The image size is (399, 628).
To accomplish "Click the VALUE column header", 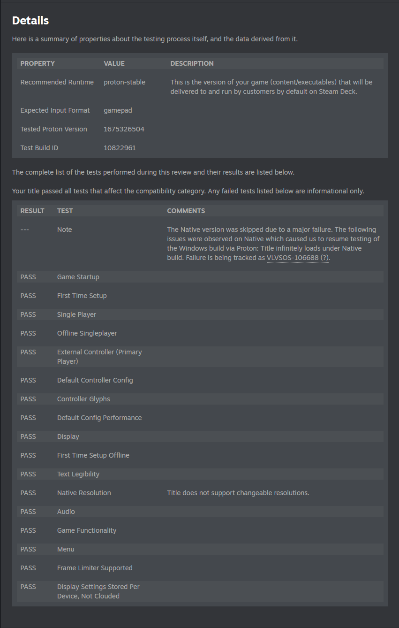I will 114,63.
